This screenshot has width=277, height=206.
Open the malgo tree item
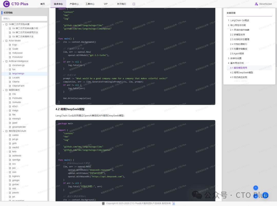point(15,111)
